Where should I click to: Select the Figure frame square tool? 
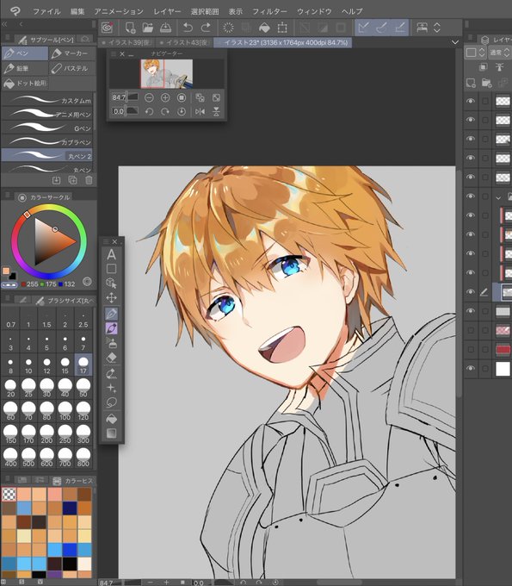click(x=111, y=268)
